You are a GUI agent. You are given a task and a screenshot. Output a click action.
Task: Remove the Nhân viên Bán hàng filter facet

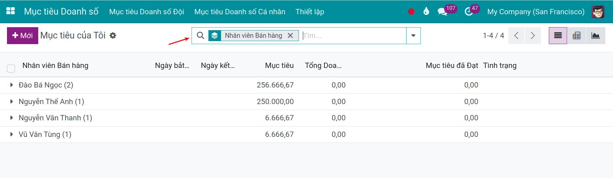290,35
